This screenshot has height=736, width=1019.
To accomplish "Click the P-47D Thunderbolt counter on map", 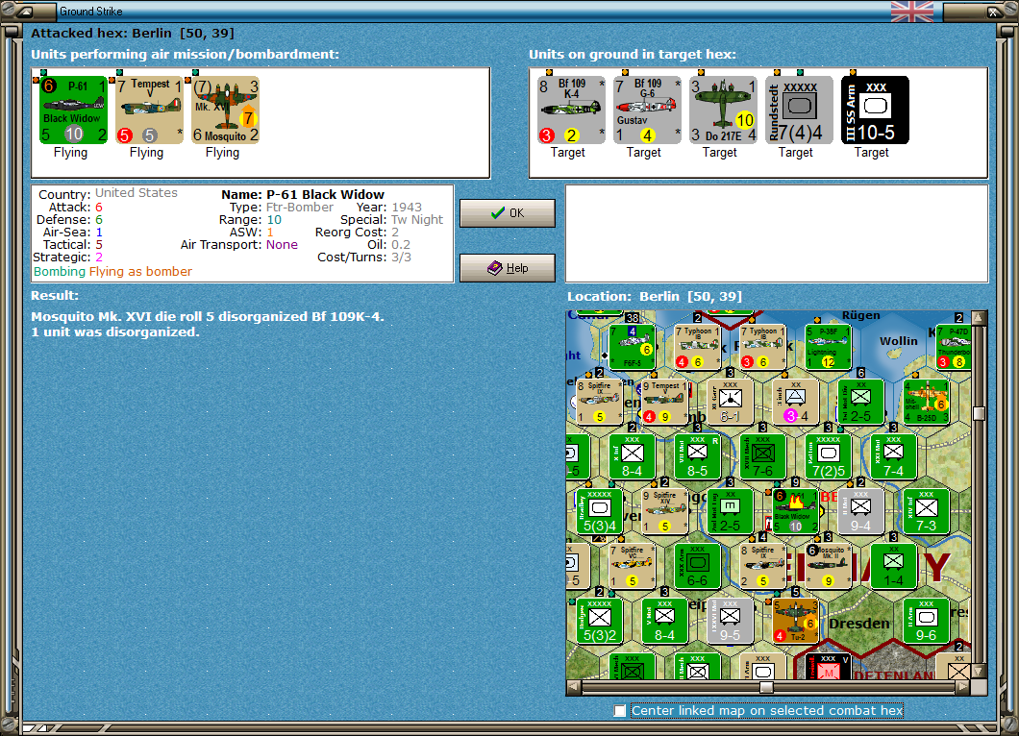I will pos(954,346).
